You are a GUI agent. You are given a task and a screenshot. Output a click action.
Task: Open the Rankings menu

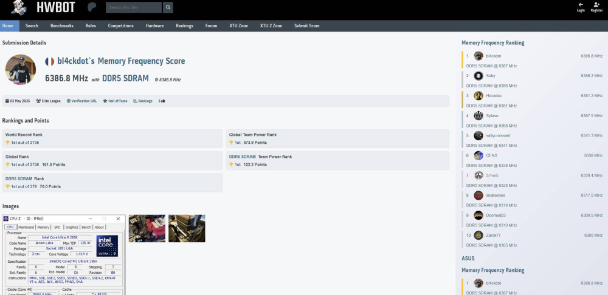(x=185, y=26)
